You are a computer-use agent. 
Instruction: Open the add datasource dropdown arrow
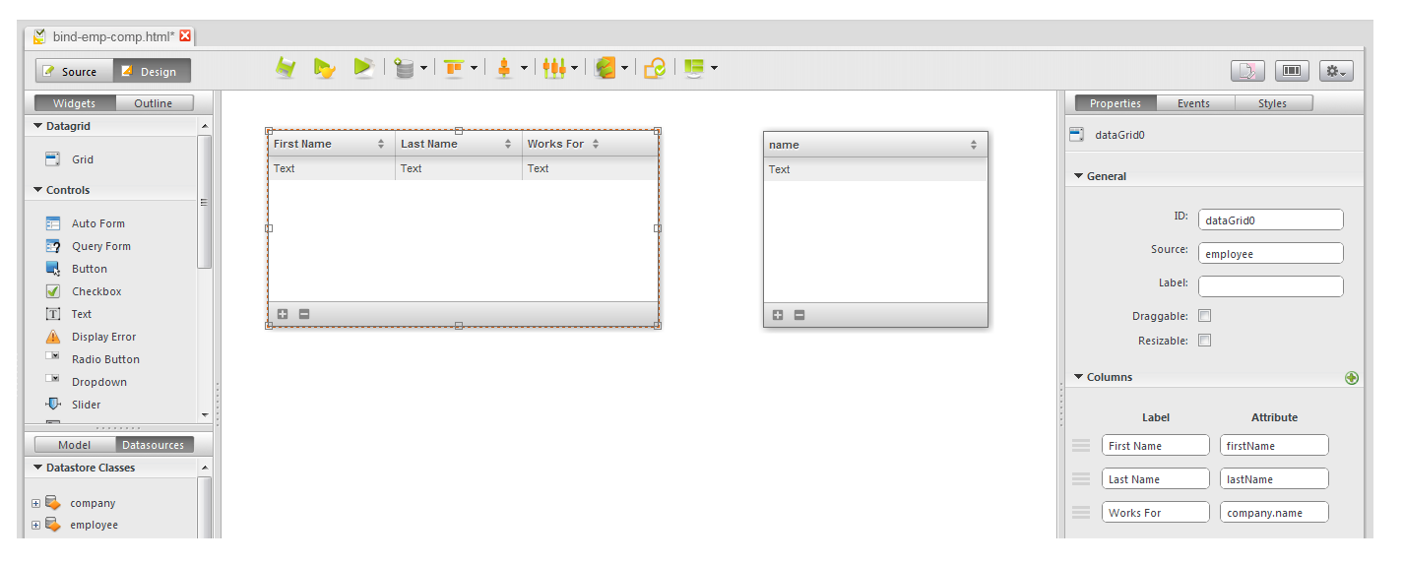pyautogui.click(x=424, y=69)
